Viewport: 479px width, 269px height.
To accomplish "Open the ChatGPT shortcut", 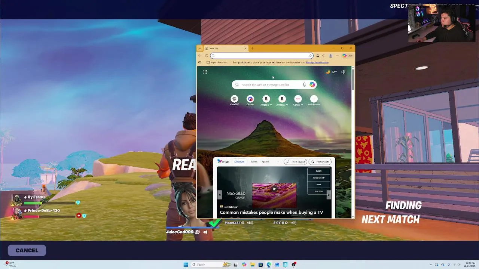I will coord(234,101).
